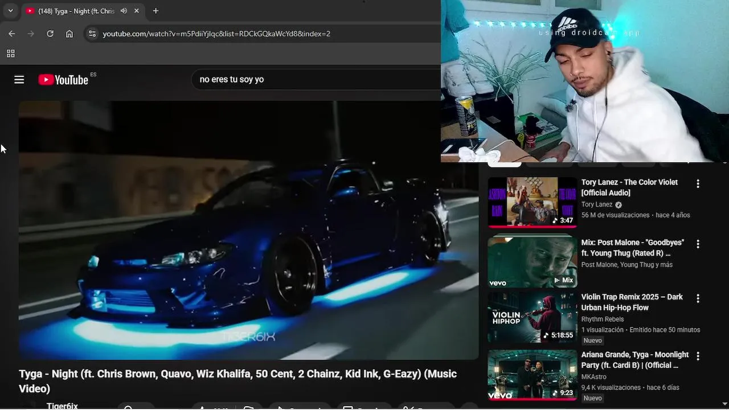The height and width of the screenshot is (410, 729).
Task: Close the Tyga - Night tab
Action: 137,11
